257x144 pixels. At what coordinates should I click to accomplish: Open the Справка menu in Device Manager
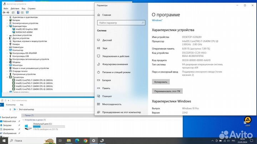[31, 9]
